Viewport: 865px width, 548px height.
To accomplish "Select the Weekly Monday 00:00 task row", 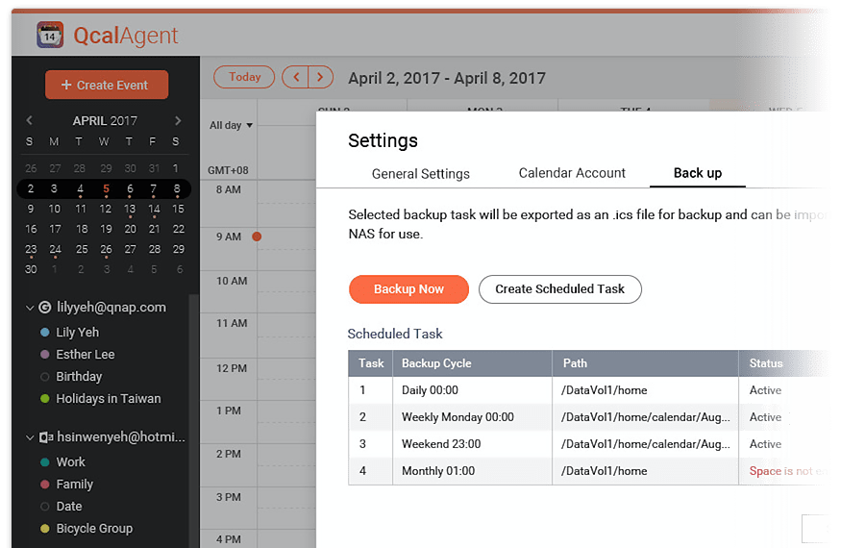I will coord(587,417).
